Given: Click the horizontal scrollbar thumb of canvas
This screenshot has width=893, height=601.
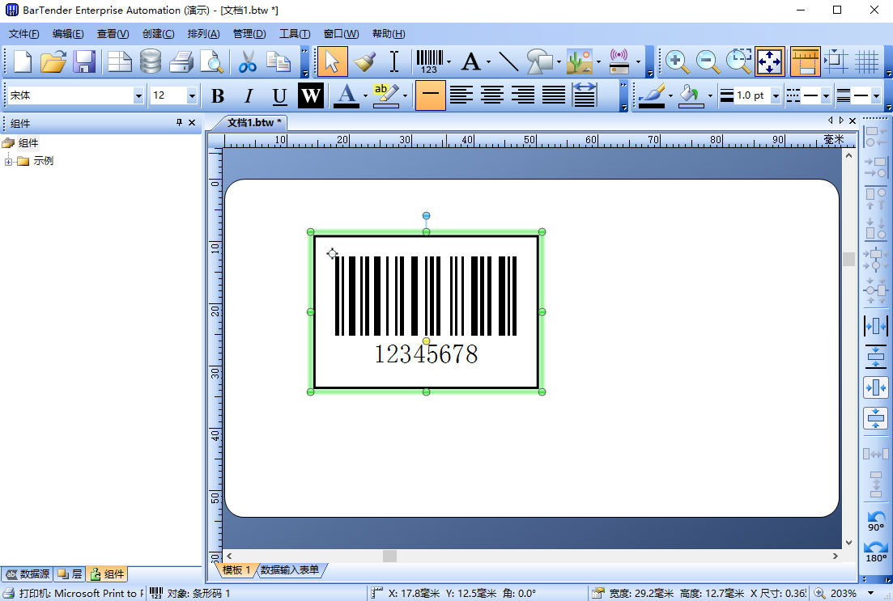Looking at the screenshot, I should pos(389,556).
